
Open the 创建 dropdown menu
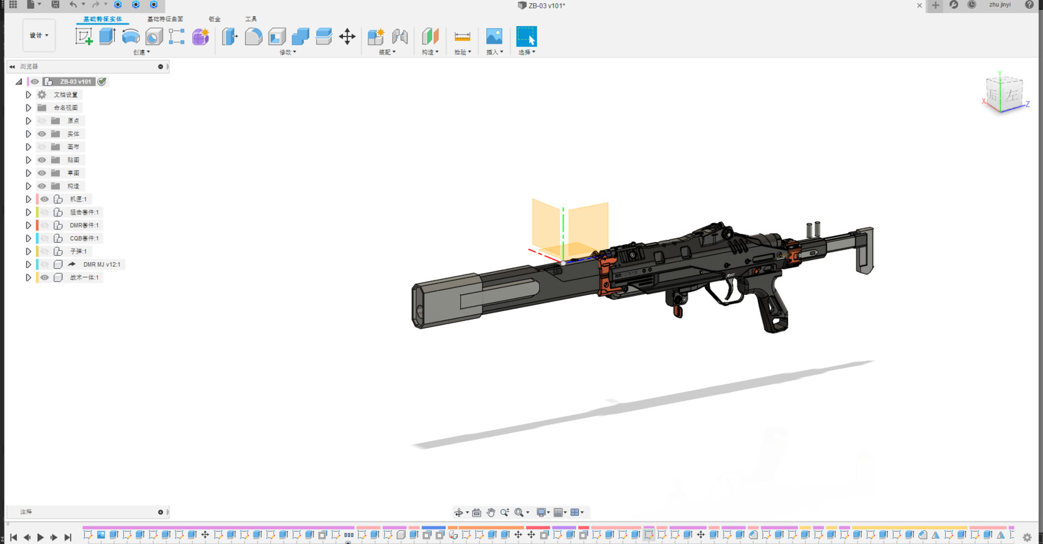(x=141, y=52)
